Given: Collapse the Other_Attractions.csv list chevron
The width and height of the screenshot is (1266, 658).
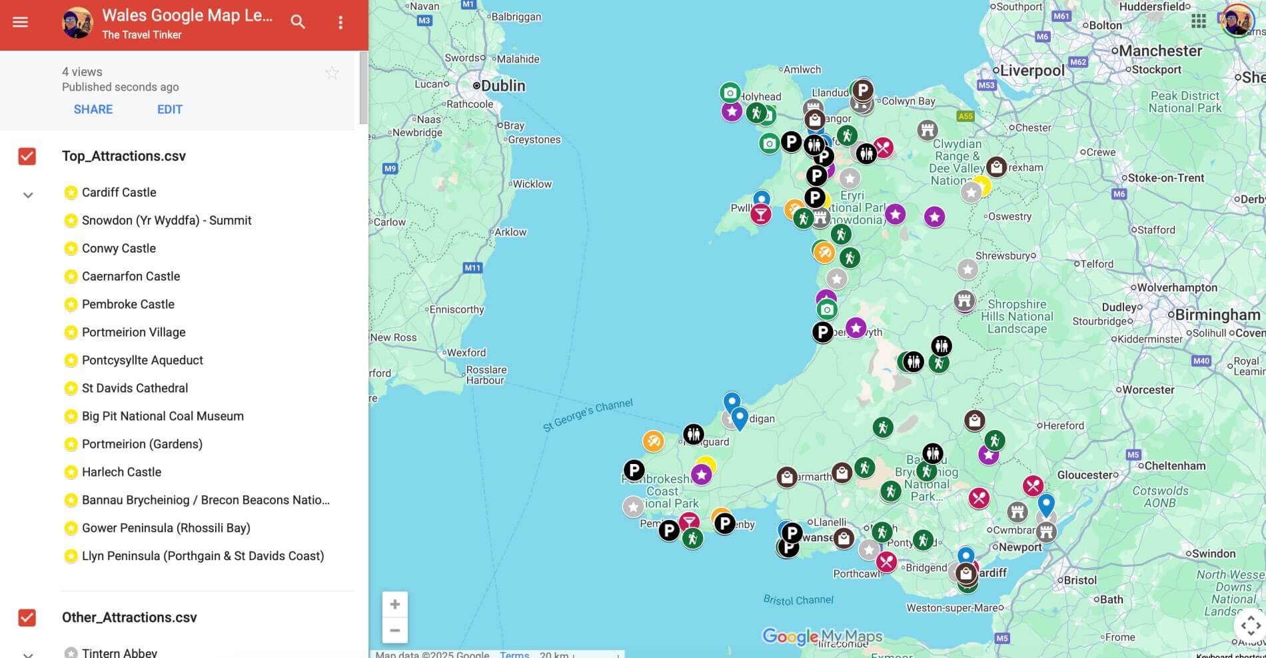Looking at the screenshot, I should click(28, 653).
